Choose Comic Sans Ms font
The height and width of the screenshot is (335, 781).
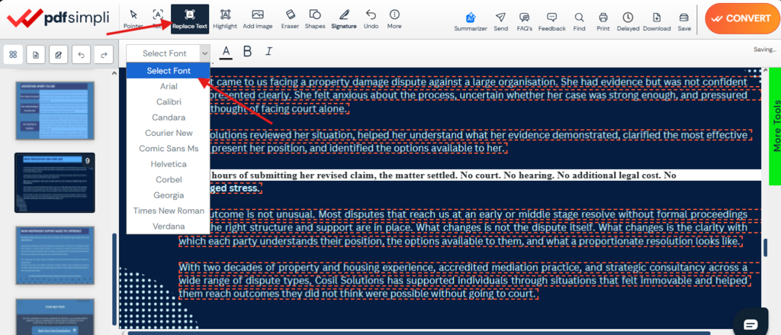(169, 149)
